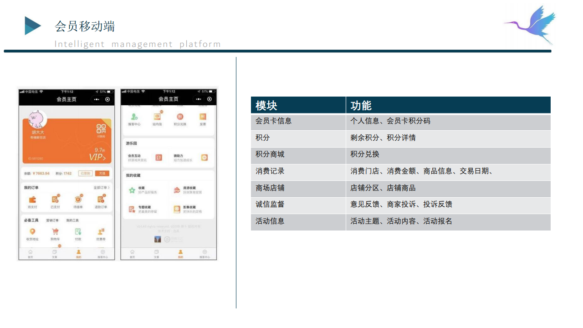This screenshot has width=583, height=328.
Task: Click the 会员卡信息 table cell
Action: click(x=298, y=121)
